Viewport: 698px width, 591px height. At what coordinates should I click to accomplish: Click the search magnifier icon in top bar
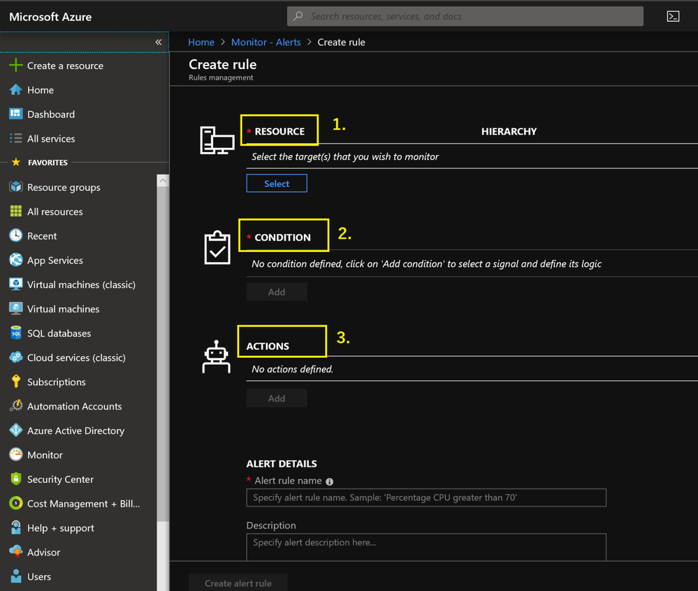pos(298,17)
